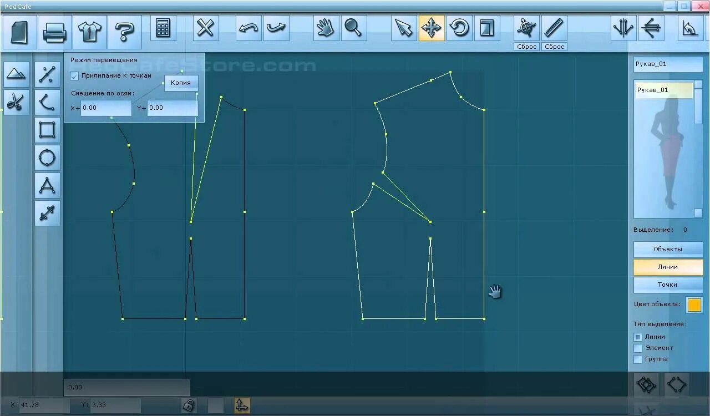This screenshot has height=416, width=710.
Task: Click the horizontal symmetry arrows icon
Action: (652, 28)
